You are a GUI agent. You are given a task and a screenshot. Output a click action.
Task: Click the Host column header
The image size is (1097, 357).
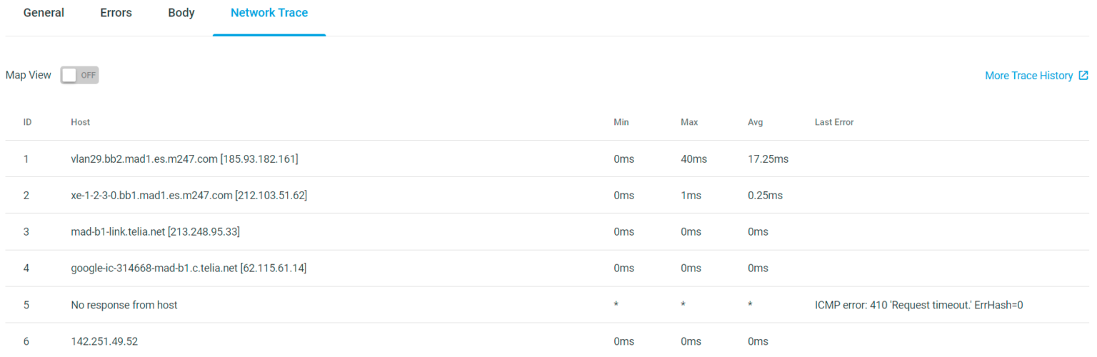(81, 122)
